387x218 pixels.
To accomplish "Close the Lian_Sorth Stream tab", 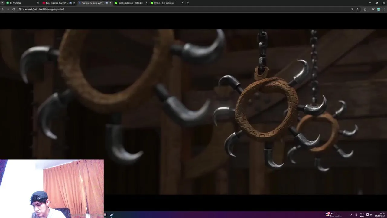I will (x=146, y=3).
